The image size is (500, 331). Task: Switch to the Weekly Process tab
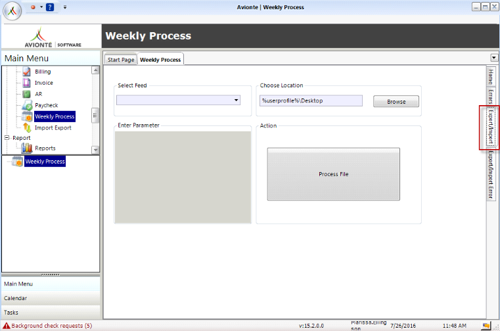(x=160, y=59)
